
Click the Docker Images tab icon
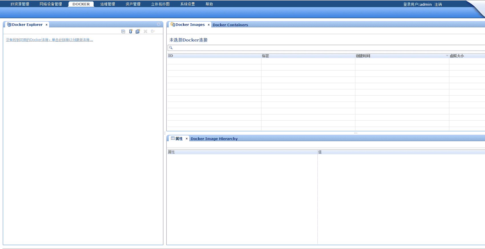(173, 24)
